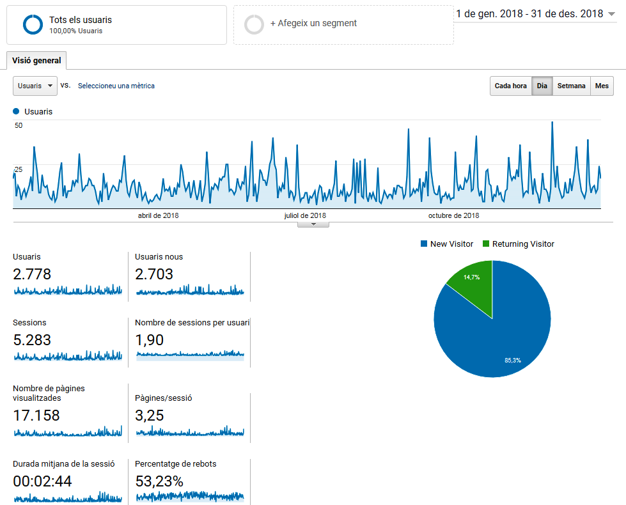Viewport: 626px width, 505px height.
Task: Switch chart granularity to Mes
Action: pyautogui.click(x=602, y=86)
